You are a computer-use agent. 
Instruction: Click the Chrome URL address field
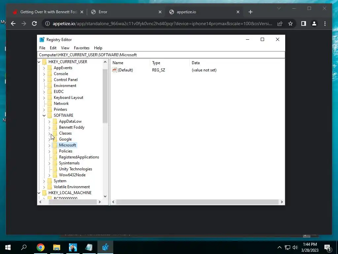click(x=162, y=23)
